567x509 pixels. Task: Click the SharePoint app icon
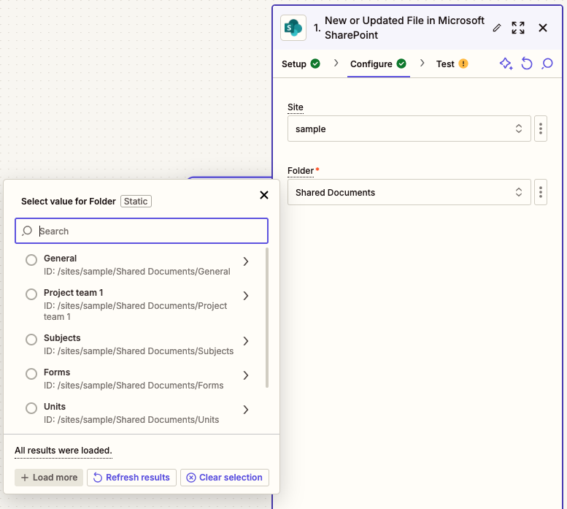tap(293, 28)
